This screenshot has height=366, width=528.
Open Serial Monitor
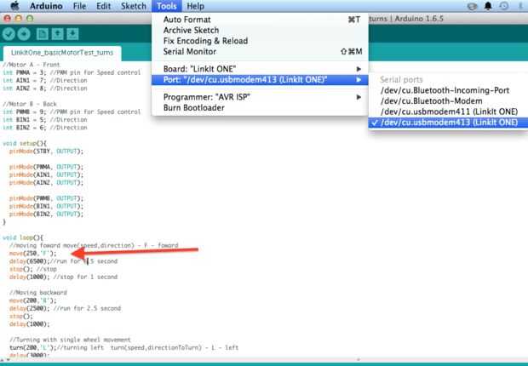pos(260,52)
